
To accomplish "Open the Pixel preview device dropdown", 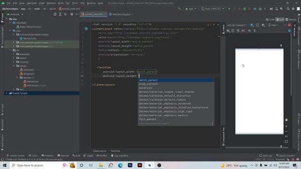I will [x=273, y=25].
